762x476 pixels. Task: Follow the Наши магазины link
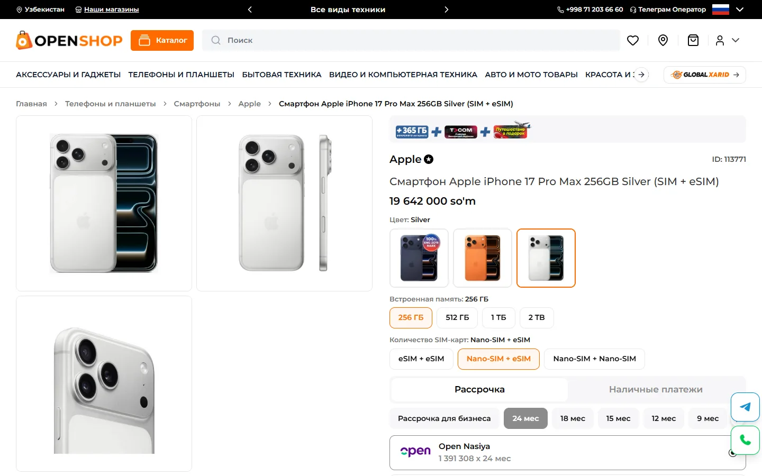point(111,10)
